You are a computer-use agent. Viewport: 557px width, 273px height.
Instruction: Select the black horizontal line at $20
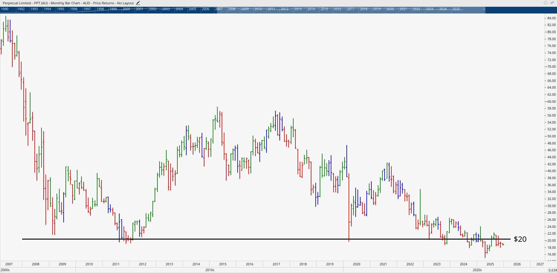click(266, 239)
